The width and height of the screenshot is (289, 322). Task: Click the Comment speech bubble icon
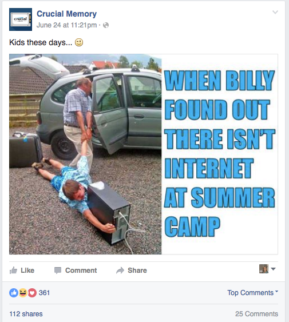coord(58,271)
